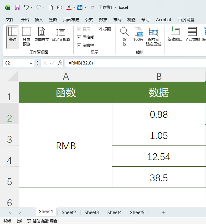Switch to the 开始 tab

click(x=25, y=20)
